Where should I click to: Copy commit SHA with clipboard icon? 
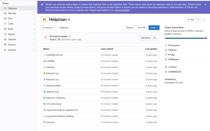pyautogui.click(x=155, y=38)
